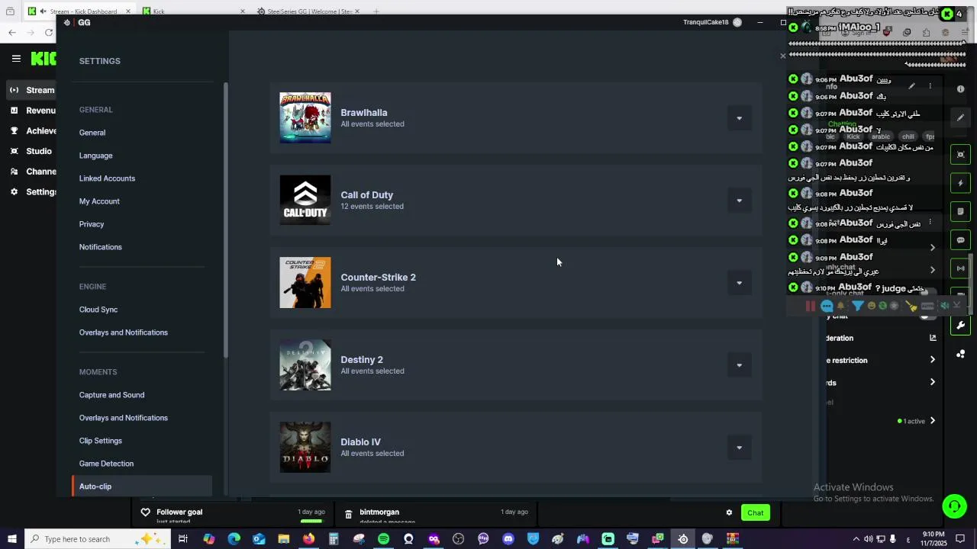Click the download arrow in overlay toolbar
Viewport: 977px width, 549px height.
pos(957,306)
